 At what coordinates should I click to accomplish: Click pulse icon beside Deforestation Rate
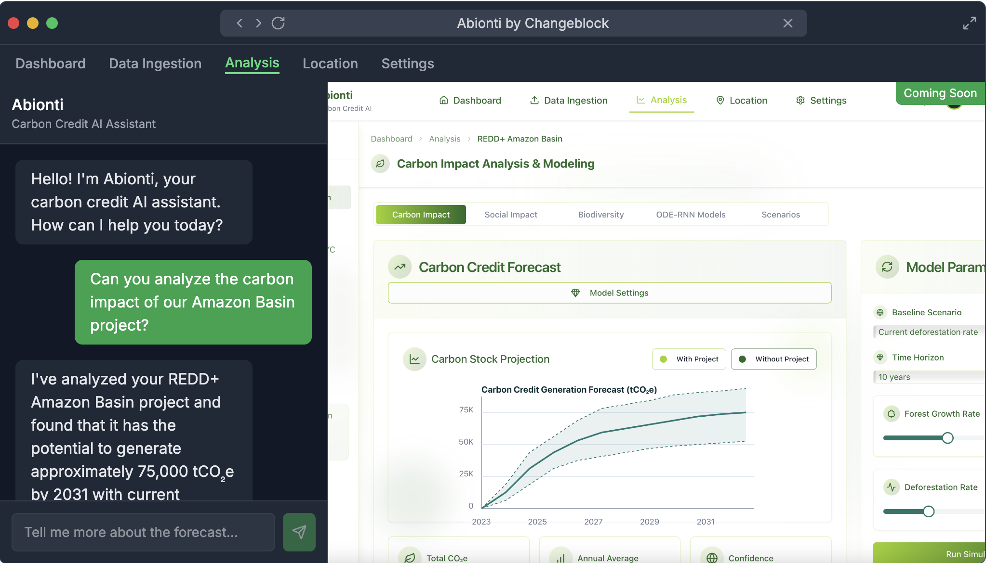(892, 487)
